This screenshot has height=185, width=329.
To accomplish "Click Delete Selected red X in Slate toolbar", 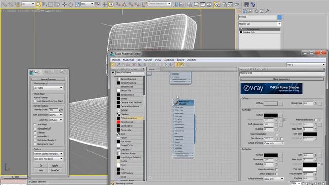I will point(134,65).
